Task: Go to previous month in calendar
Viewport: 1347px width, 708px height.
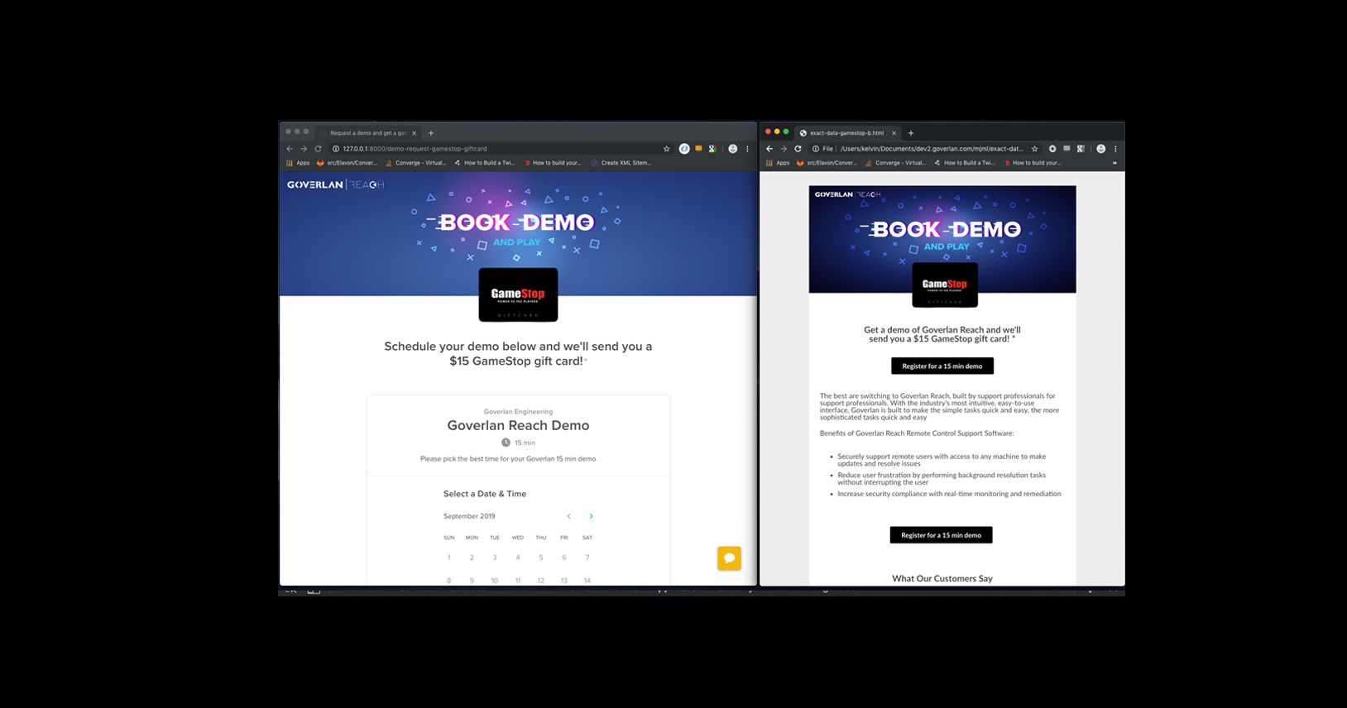Action: pos(568,516)
